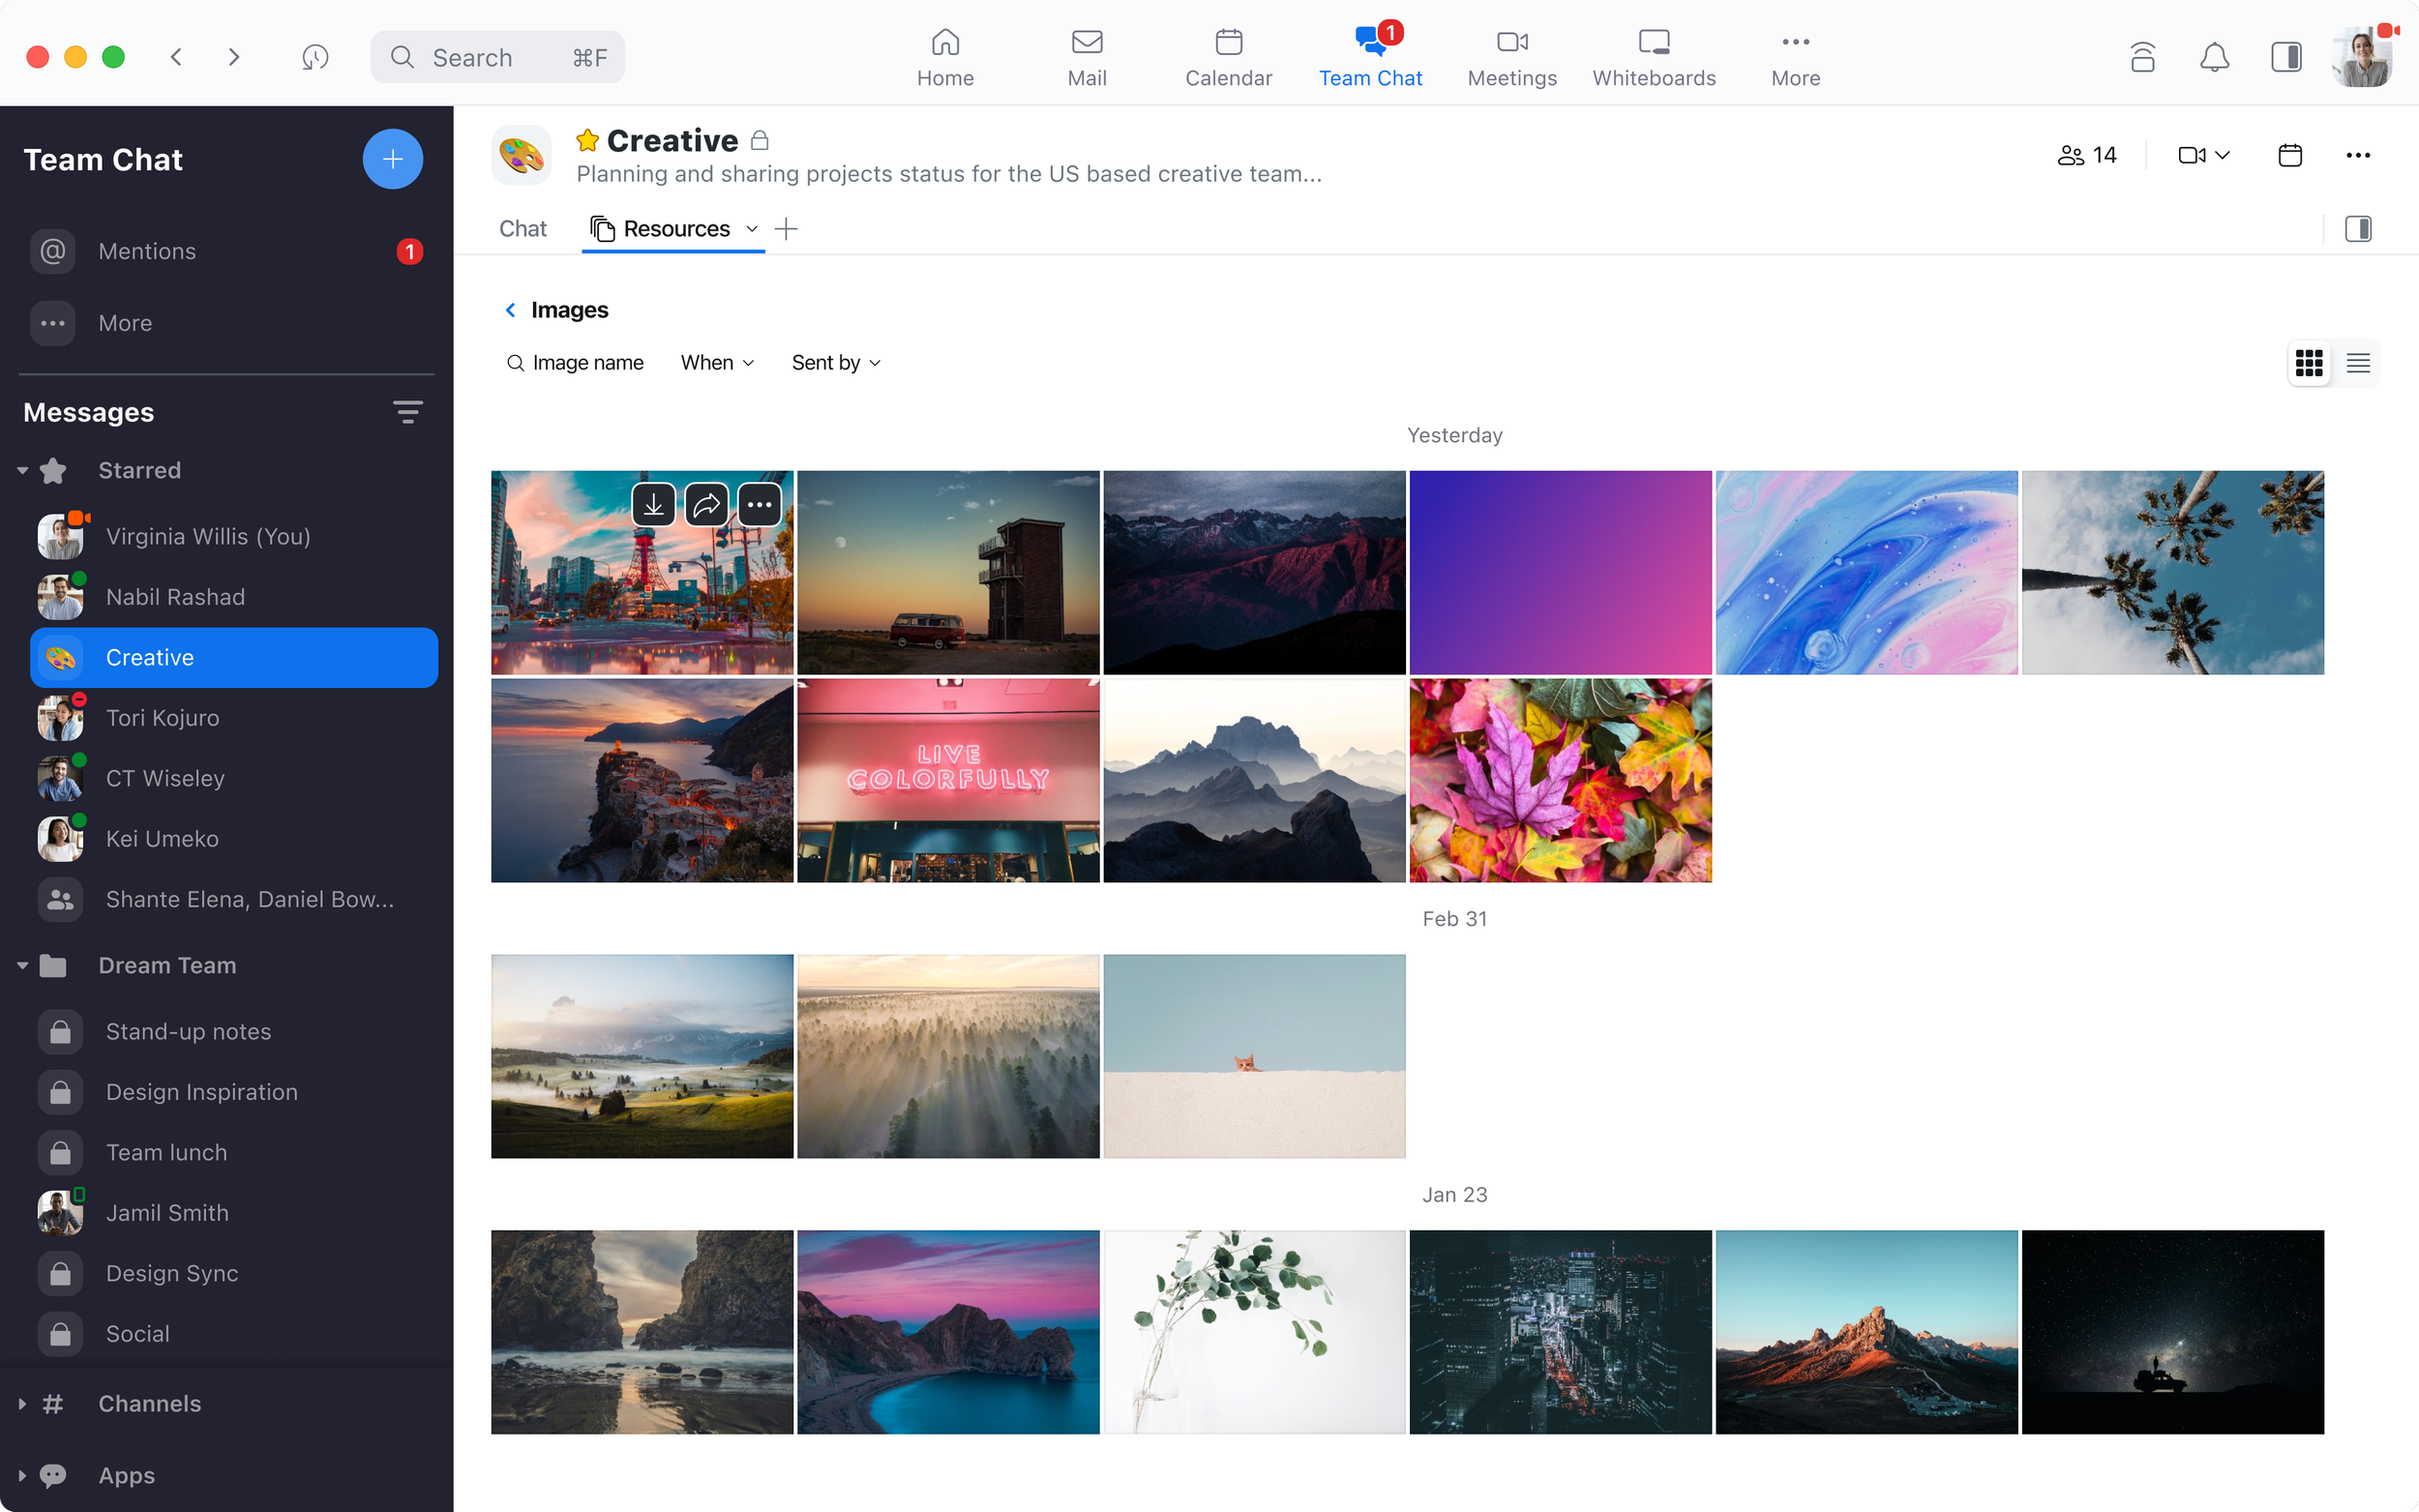Expand the Channels section

pyautogui.click(x=22, y=1403)
